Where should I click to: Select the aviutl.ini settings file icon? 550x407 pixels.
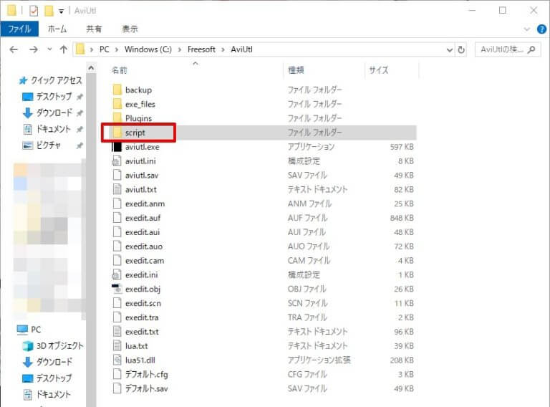click(117, 161)
